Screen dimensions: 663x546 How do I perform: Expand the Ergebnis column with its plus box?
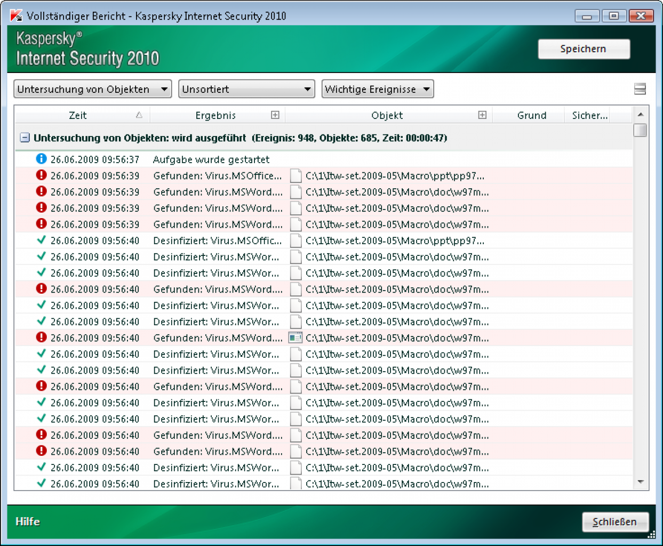click(x=275, y=115)
